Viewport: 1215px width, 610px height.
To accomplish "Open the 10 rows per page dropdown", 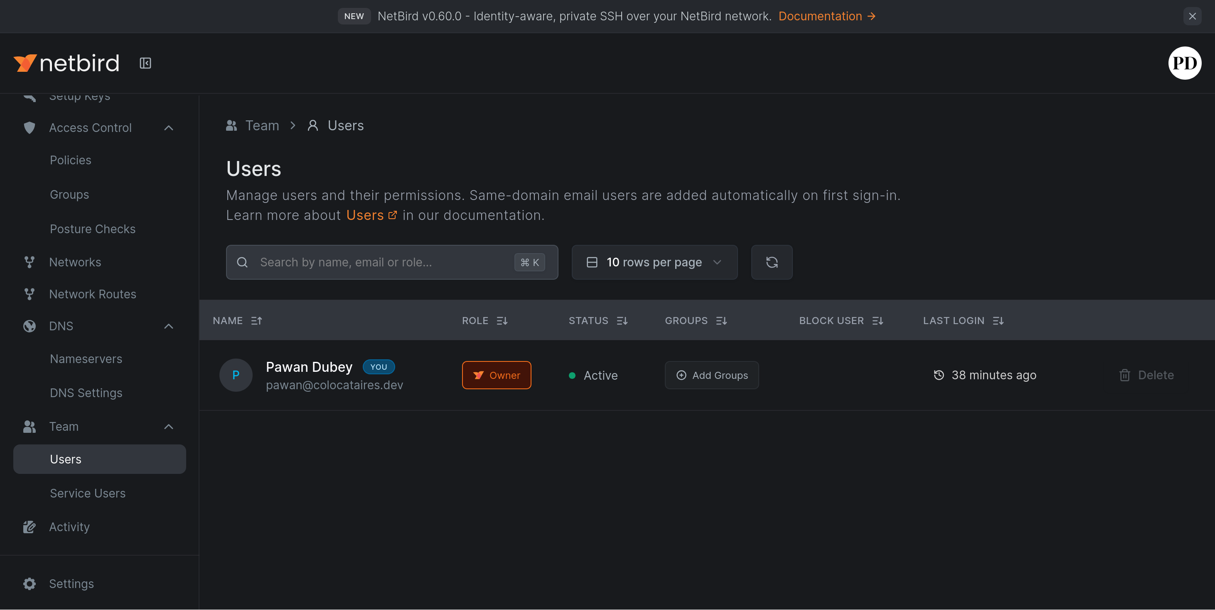I will pyautogui.click(x=654, y=262).
